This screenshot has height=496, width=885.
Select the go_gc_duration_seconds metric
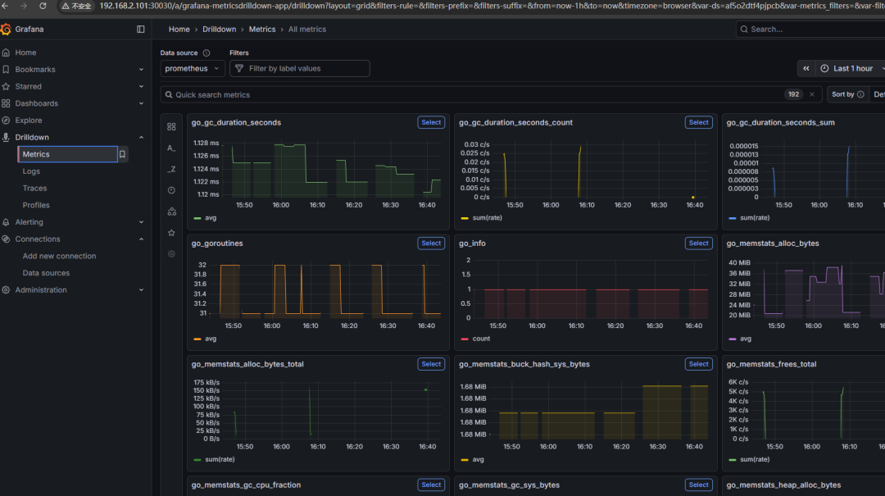click(431, 123)
